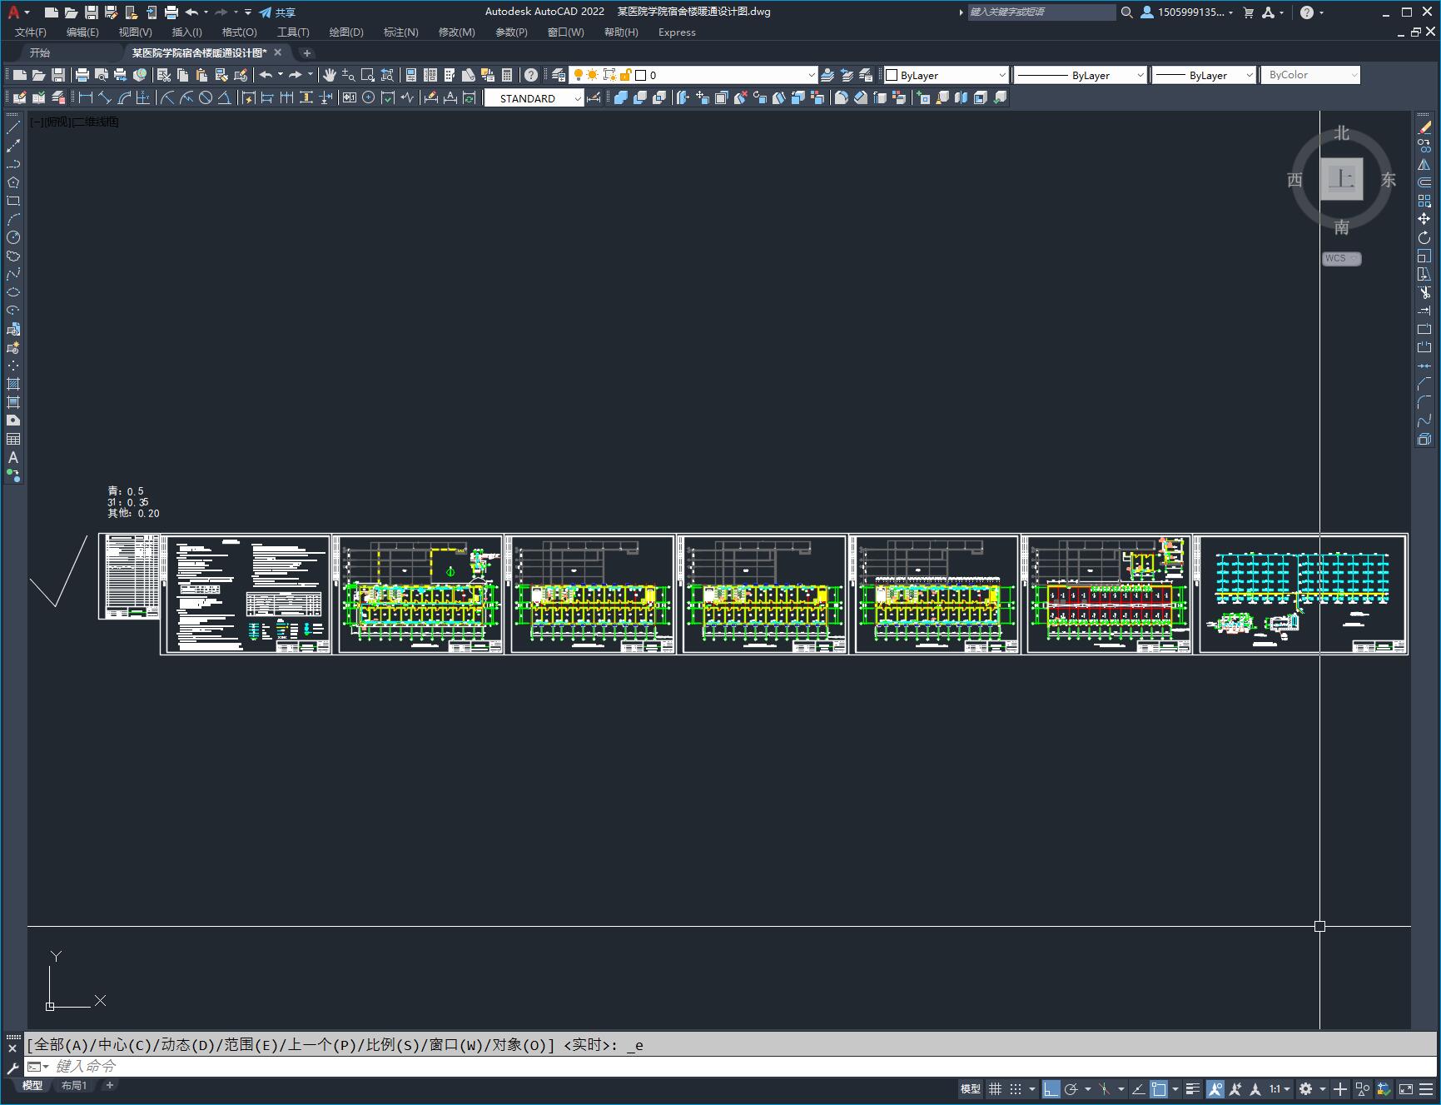Select the Hatch tool
Screen dimensions: 1441x1105
pyautogui.click(x=13, y=384)
